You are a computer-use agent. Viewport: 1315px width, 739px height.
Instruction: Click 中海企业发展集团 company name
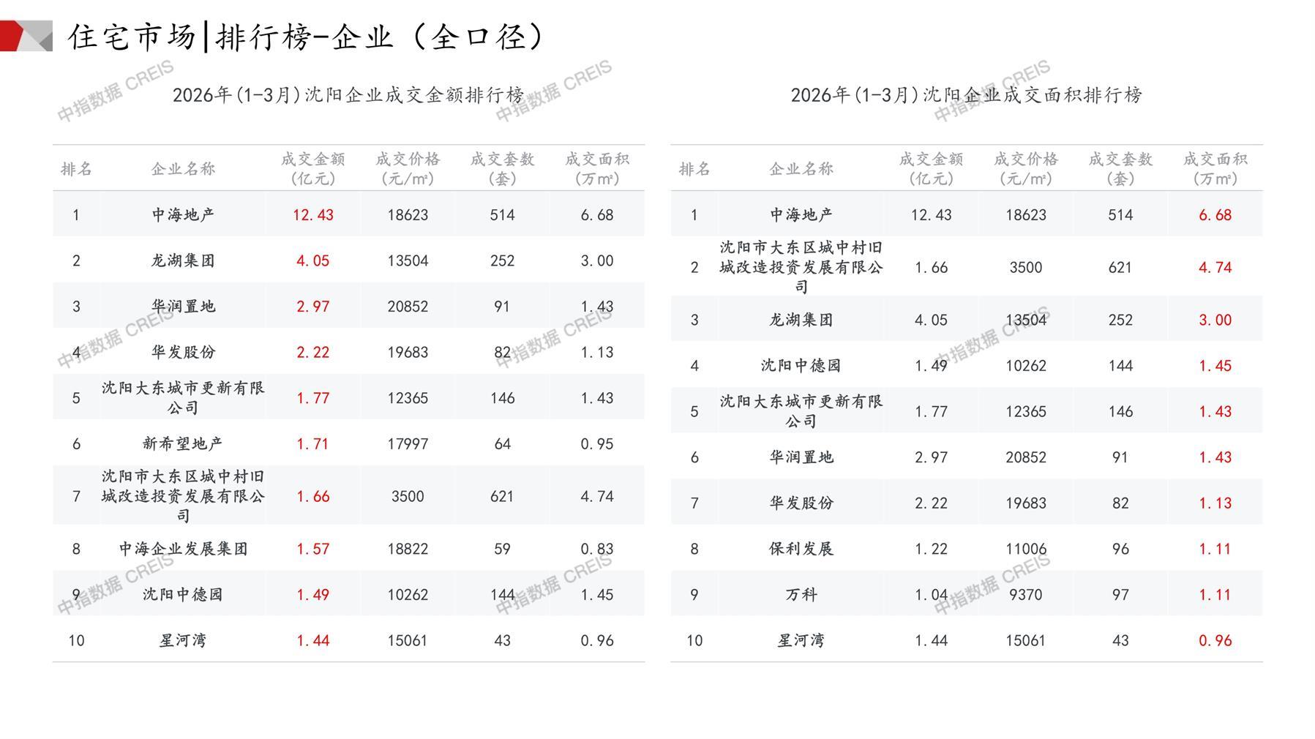(x=183, y=549)
